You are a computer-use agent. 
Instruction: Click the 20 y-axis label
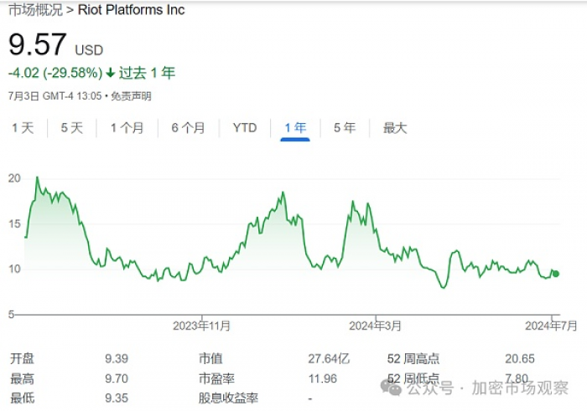pyautogui.click(x=14, y=178)
